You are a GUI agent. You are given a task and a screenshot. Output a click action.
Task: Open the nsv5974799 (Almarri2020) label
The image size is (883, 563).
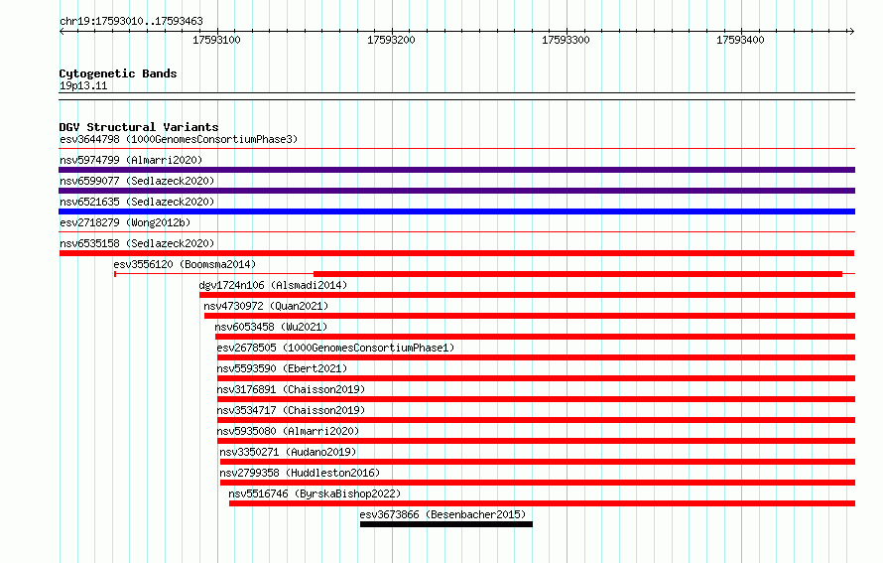[131, 160]
